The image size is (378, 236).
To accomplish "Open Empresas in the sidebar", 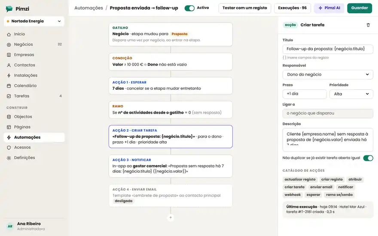I will [x=34, y=54].
